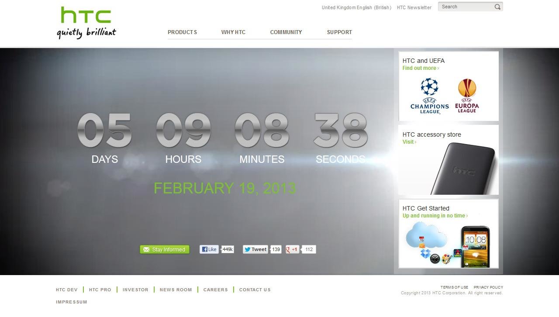Open the Products menu
The height and width of the screenshot is (317, 559).
pyautogui.click(x=182, y=32)
